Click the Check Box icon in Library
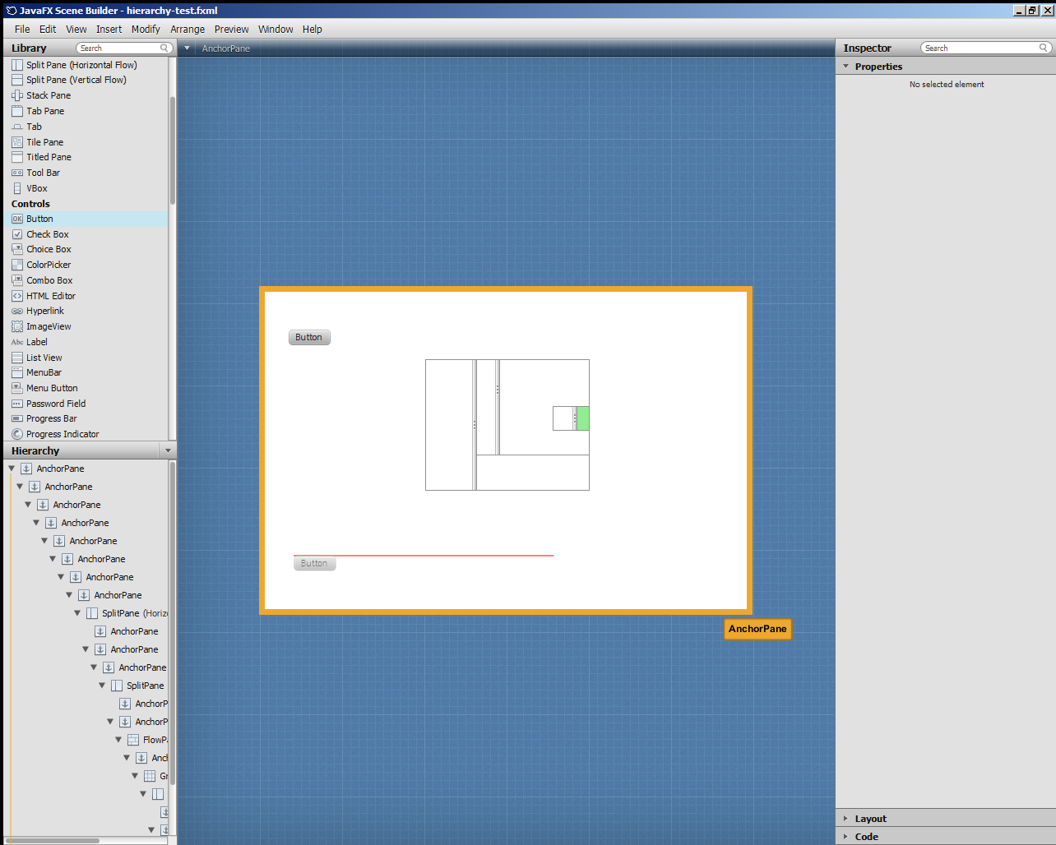Screen dimensions: 1056x845 point(17,234)
